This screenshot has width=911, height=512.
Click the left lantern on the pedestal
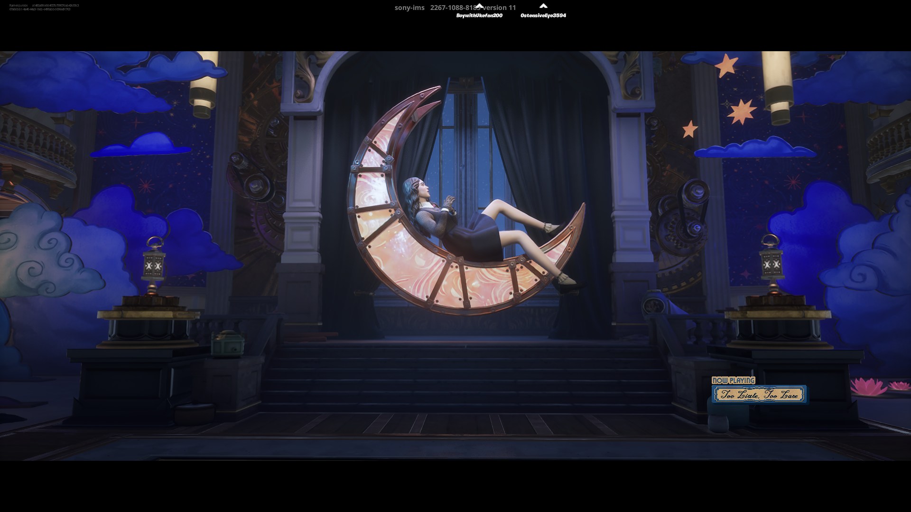(x=154, y=266)
